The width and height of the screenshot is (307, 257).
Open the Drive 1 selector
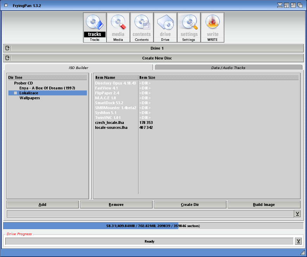(157, 48)
